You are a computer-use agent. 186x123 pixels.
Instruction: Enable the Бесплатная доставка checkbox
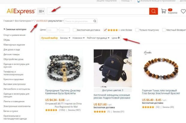pos(75,30)
